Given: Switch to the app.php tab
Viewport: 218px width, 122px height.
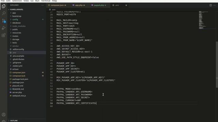Looking at the screenshot, I should point(79,5).
